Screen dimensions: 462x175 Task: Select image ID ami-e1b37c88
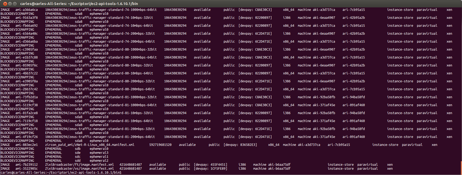point(27,57)
